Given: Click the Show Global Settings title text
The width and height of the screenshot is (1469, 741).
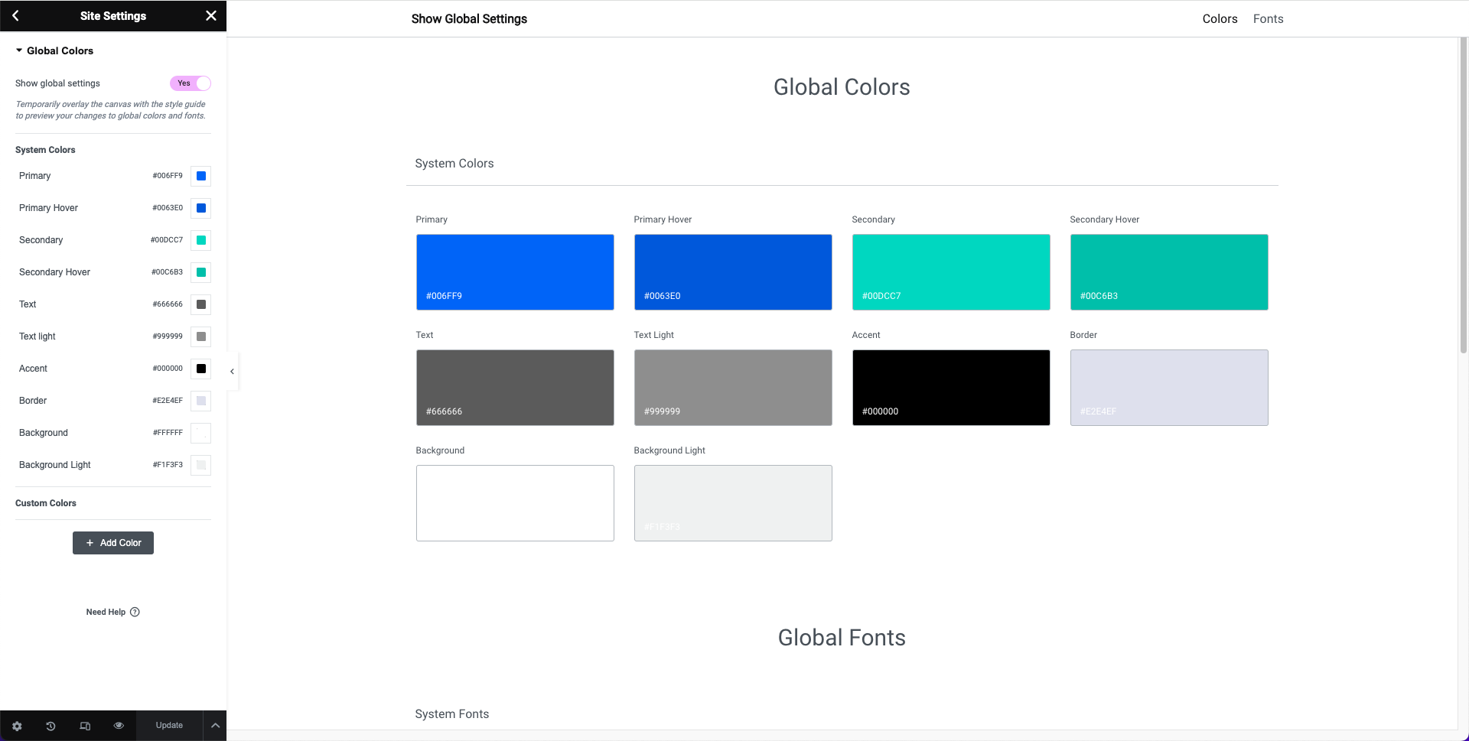Looking at the screenshot, I should point(469,19).
